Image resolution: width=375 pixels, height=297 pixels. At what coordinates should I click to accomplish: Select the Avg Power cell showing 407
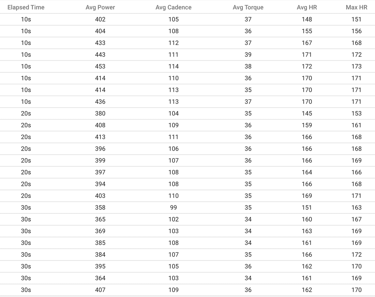100,290
